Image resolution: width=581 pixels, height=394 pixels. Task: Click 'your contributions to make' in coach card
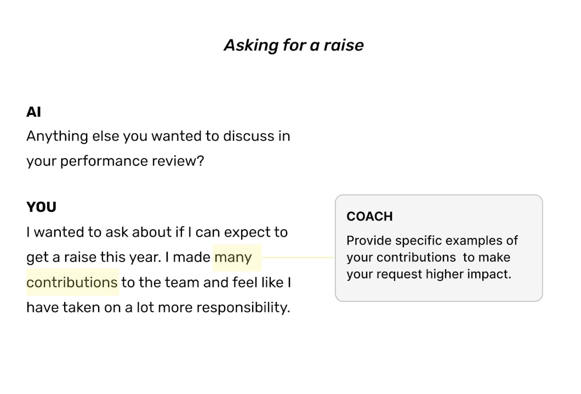pos(428,257)
